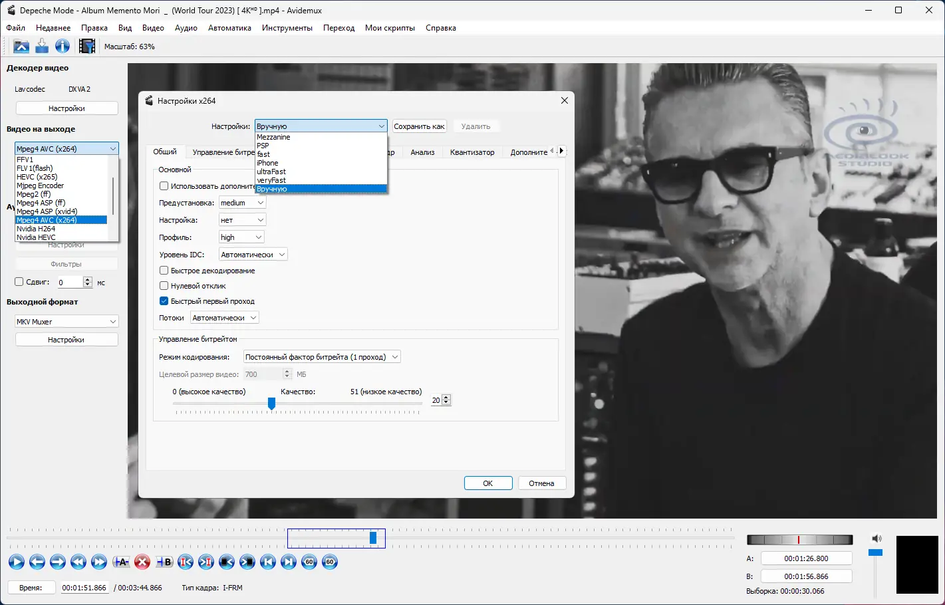Screen dimensions: 945x605
Task: Switch to the Квантизатор tab
Action: (472, 152)
